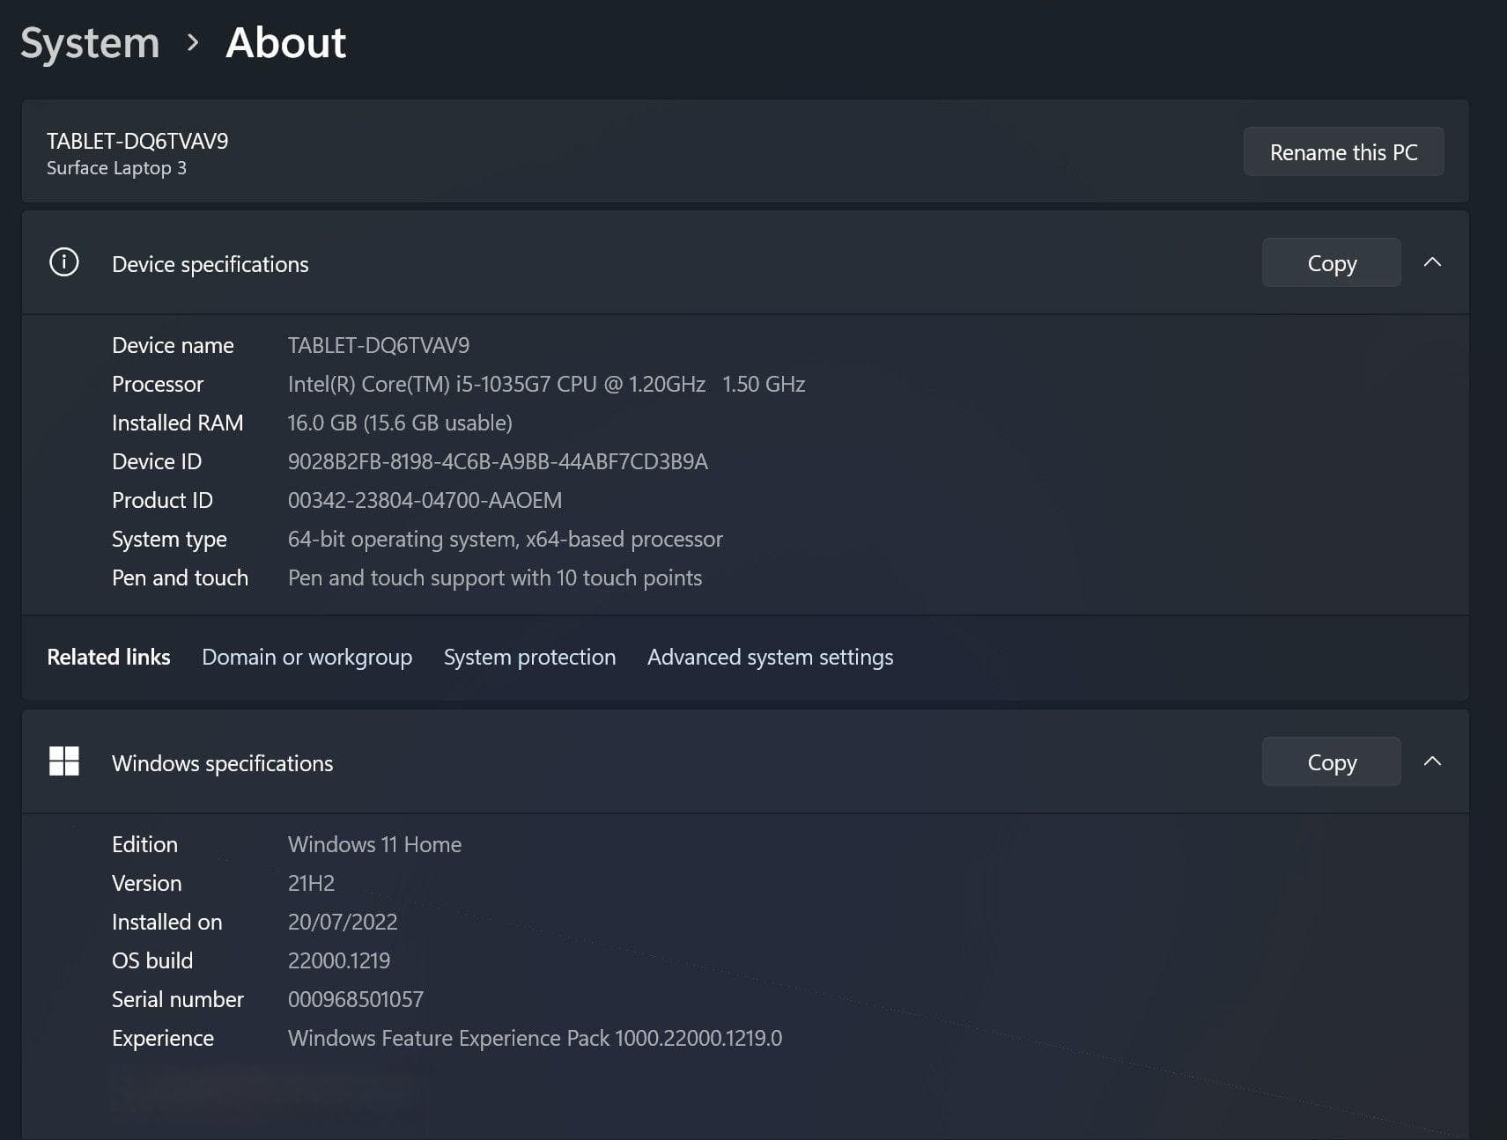Select the 64-bit operating system value
The width and height of the screenshot is (1507, 1140).
click(505, 539)
